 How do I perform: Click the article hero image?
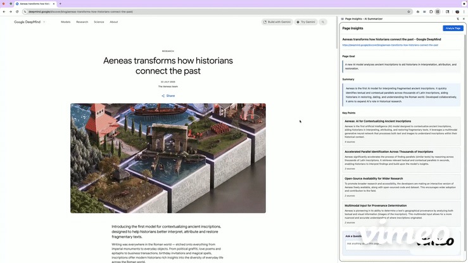[168, 158]
